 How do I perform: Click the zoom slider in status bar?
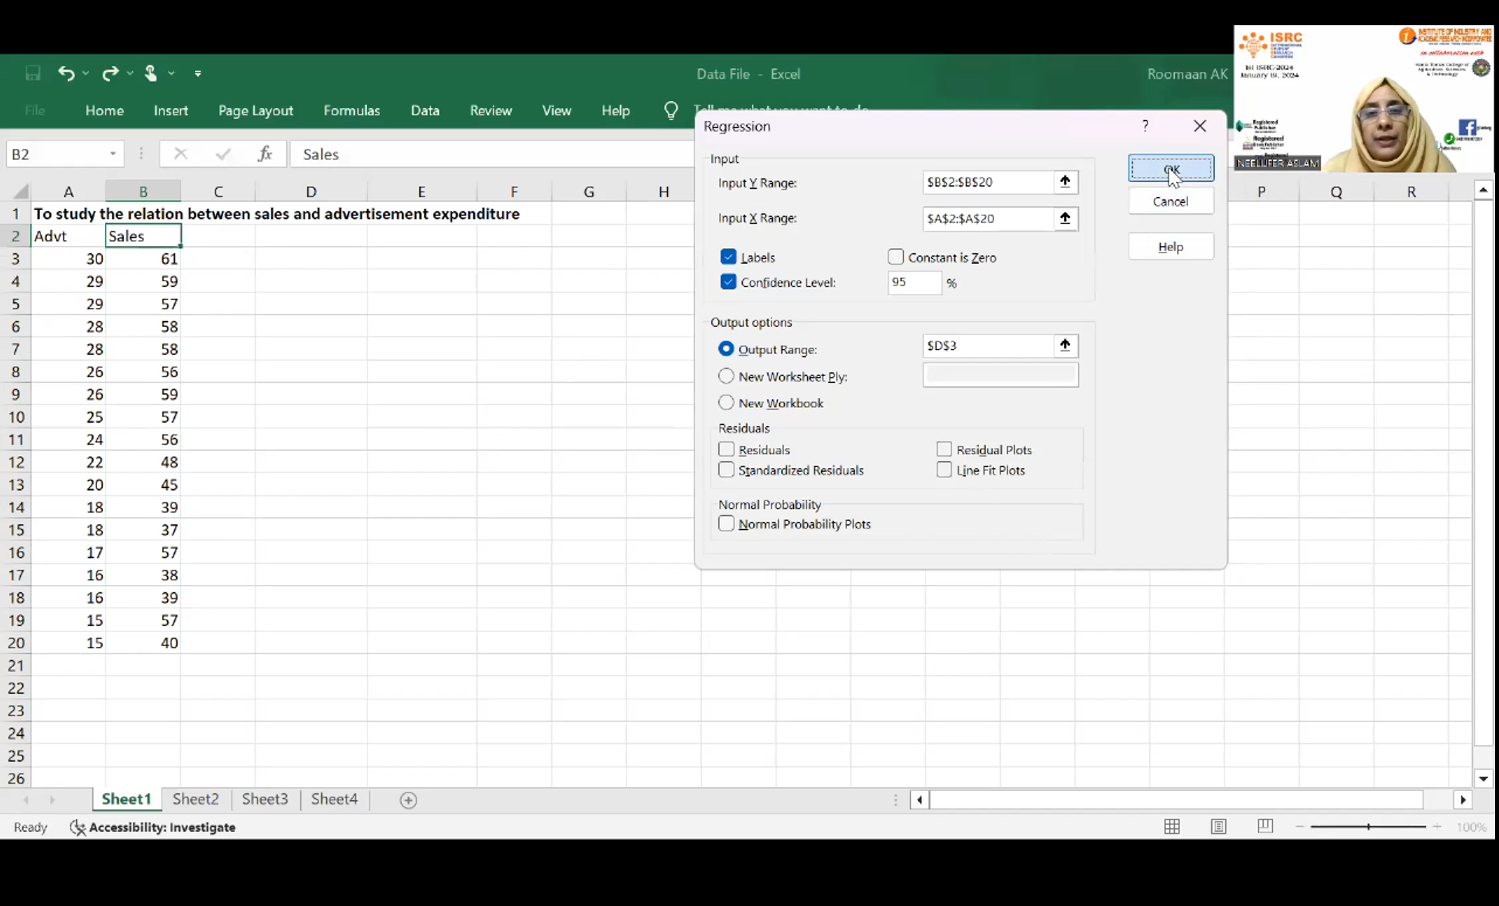[1368, 827]
